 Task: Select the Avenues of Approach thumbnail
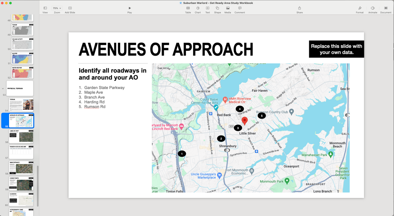21,121
